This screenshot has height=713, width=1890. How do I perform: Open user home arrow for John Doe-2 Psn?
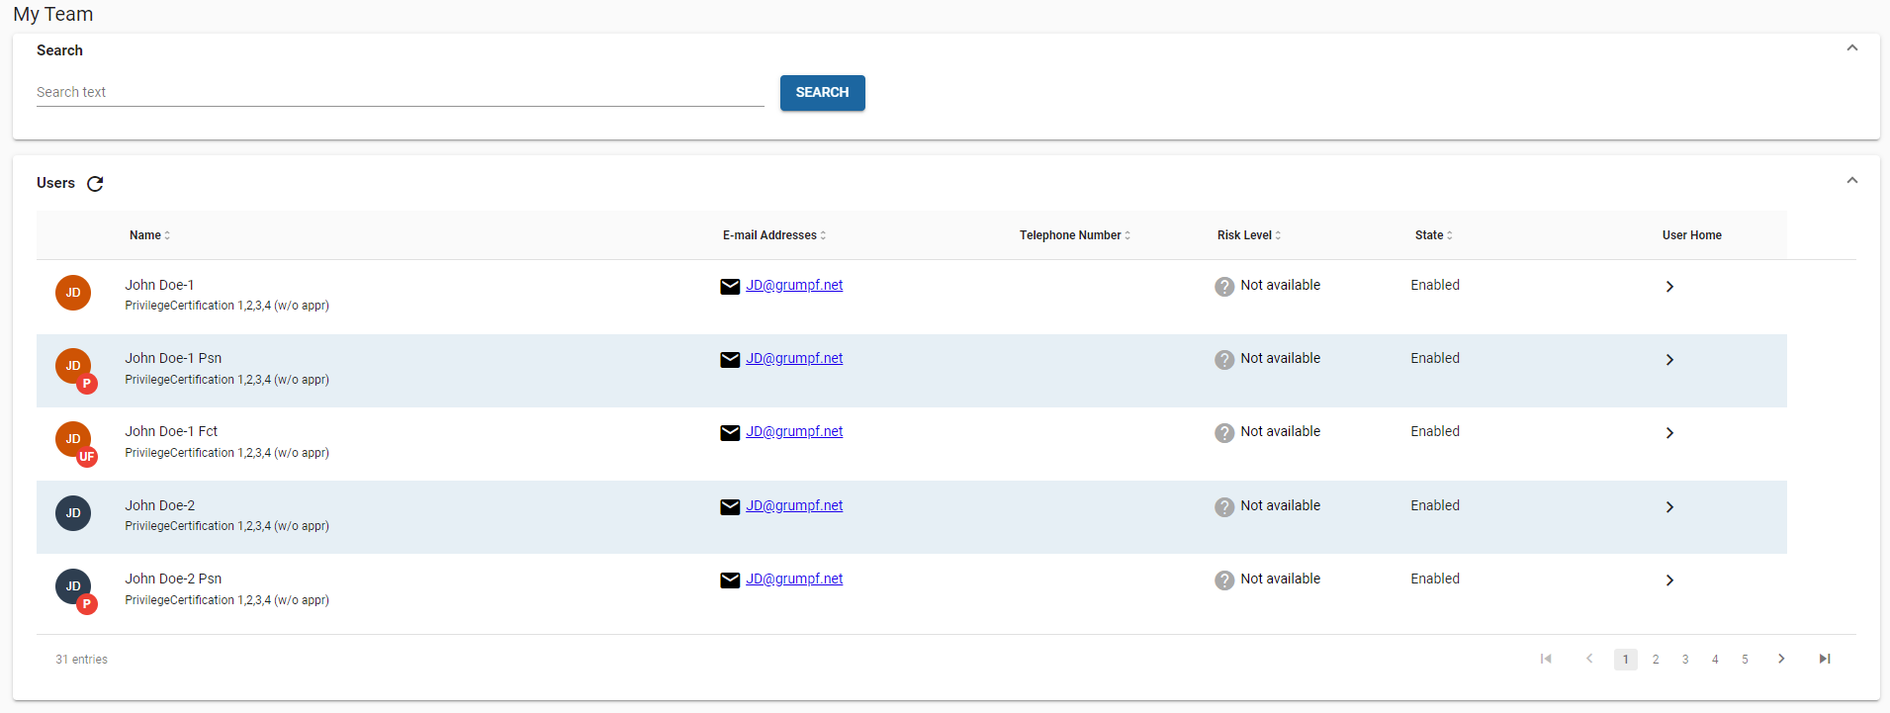coord(1669,580)
